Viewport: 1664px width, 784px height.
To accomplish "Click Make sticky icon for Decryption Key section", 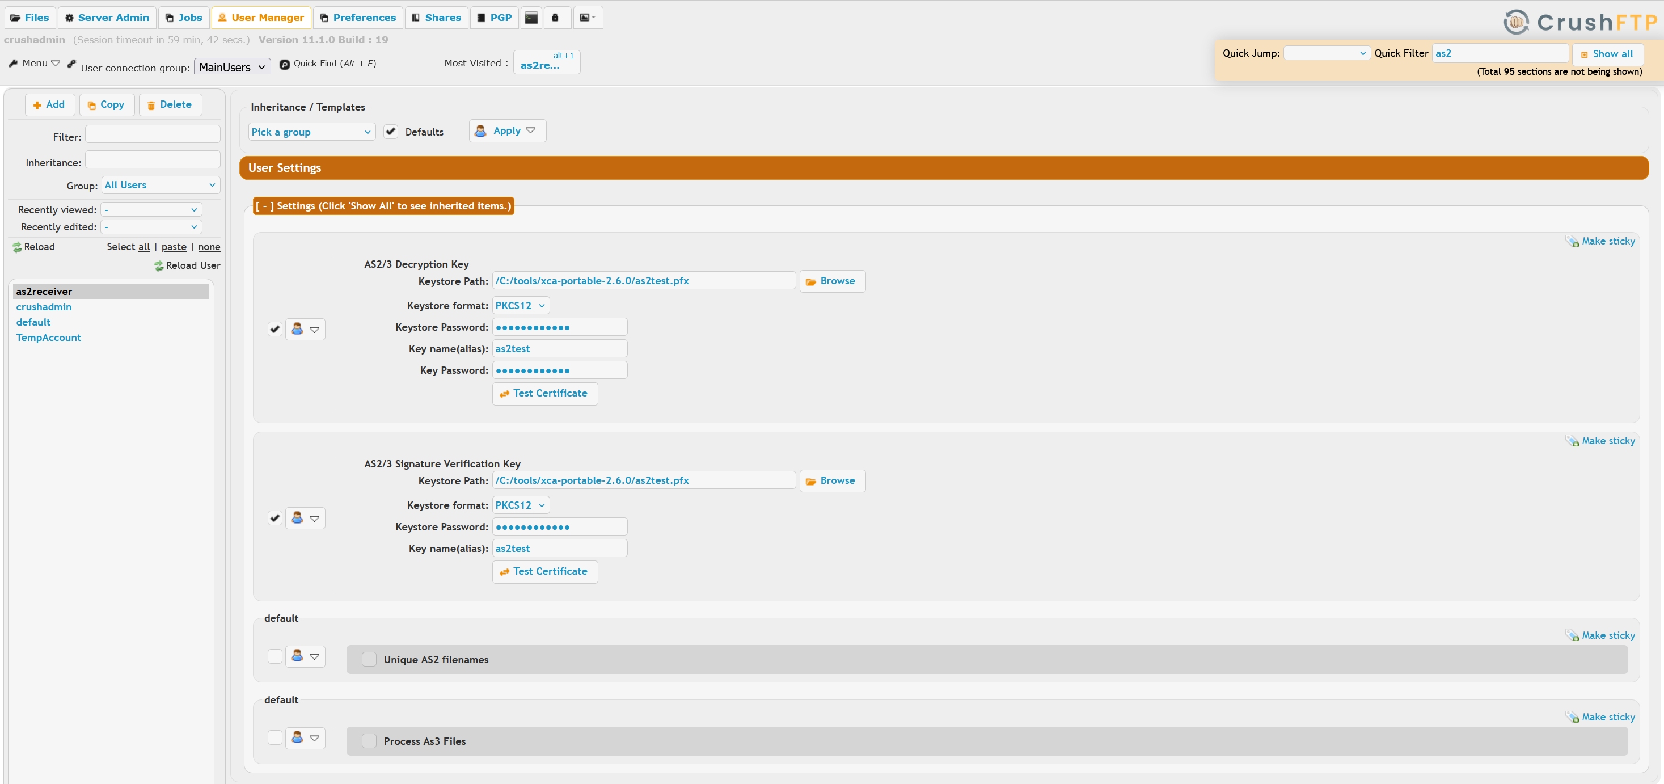I will tap(1572, 241).
